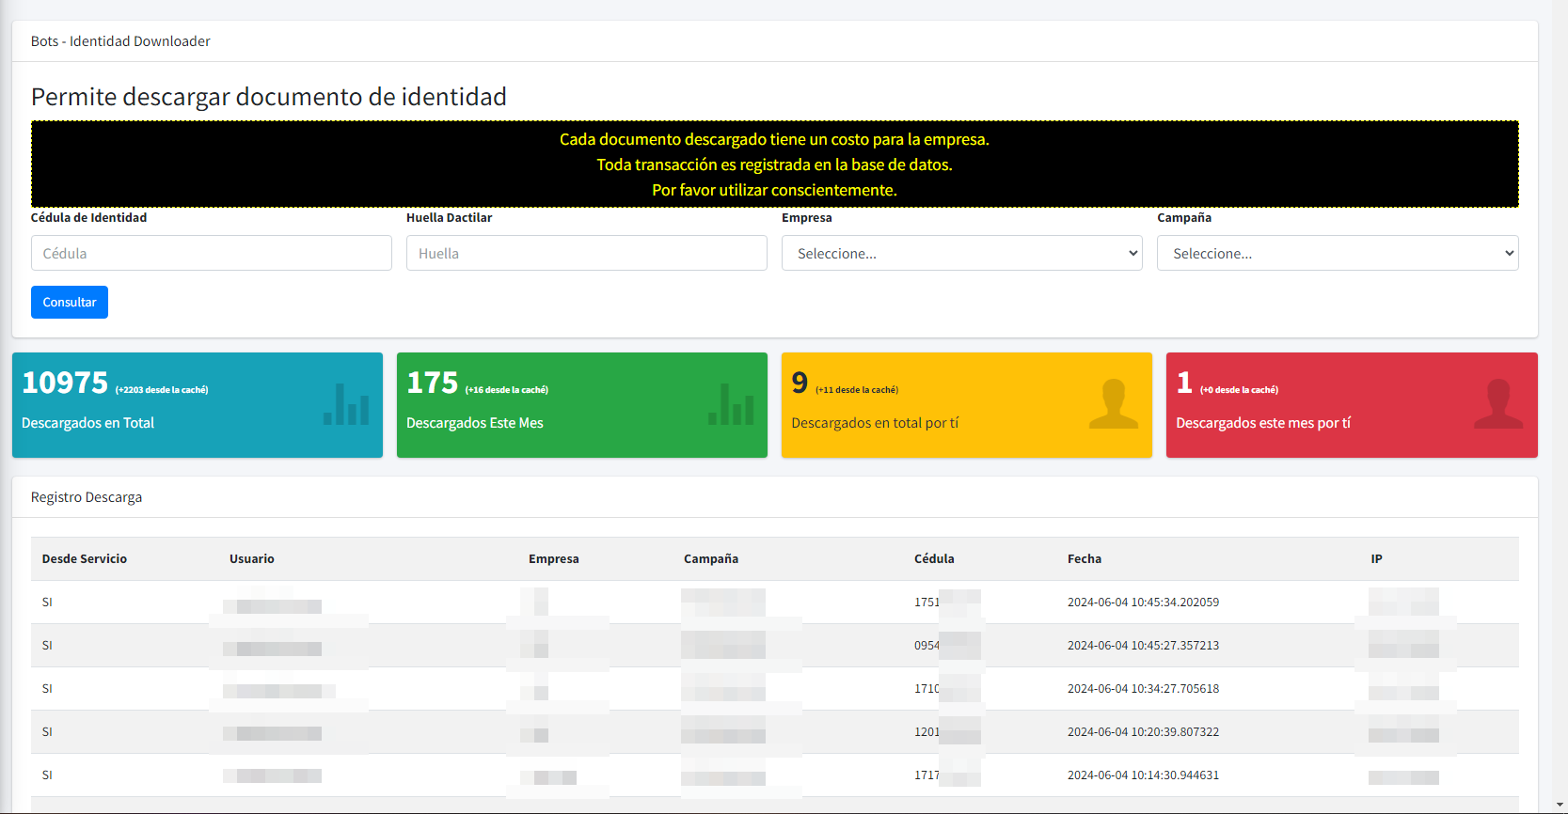The image size is (1568, 814).
Task: Click the Fecha column header
Action: point(1084,558)
